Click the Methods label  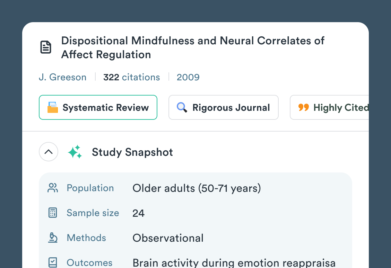[86, 238]
